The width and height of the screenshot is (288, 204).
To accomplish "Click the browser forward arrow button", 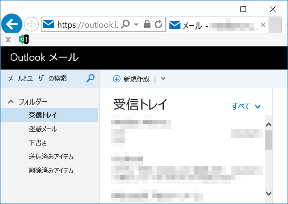I will [31, 24].
